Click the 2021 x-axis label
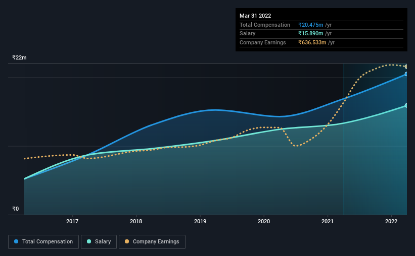This screenshot has height=256, width=415. [328, 221]
